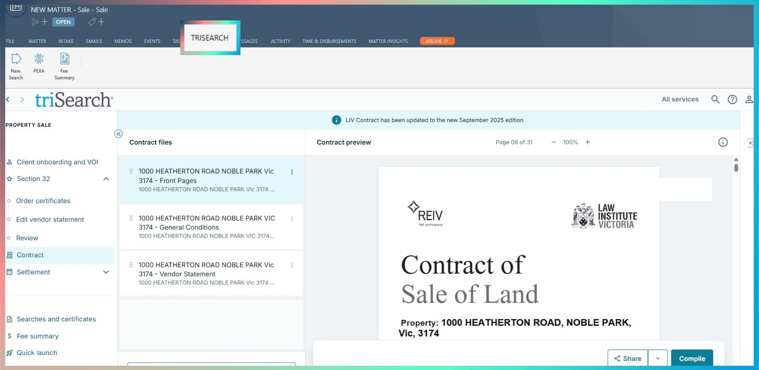
Task: Open the help question mark icon
Action: (x=732, y=99)
